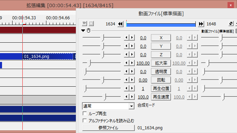Viewport: 237px width, 133px height.
Task: Collapse the settings via black triangle
Action: pyautogui.click(x=83, y=30)
